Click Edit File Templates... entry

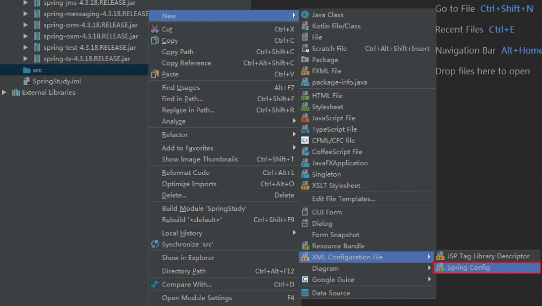343,199
